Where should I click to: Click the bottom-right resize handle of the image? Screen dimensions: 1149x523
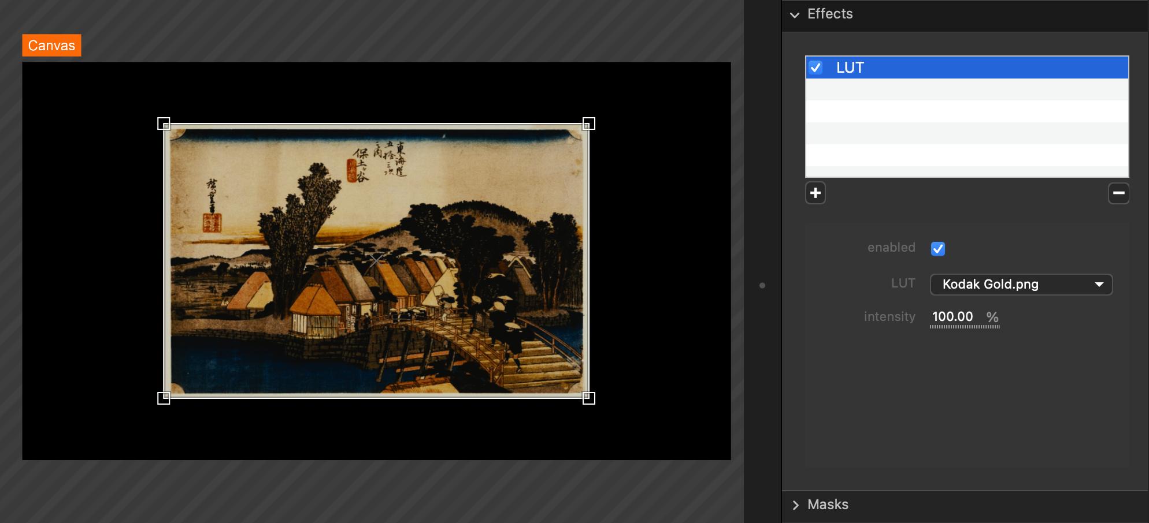(x=588, y=398)
